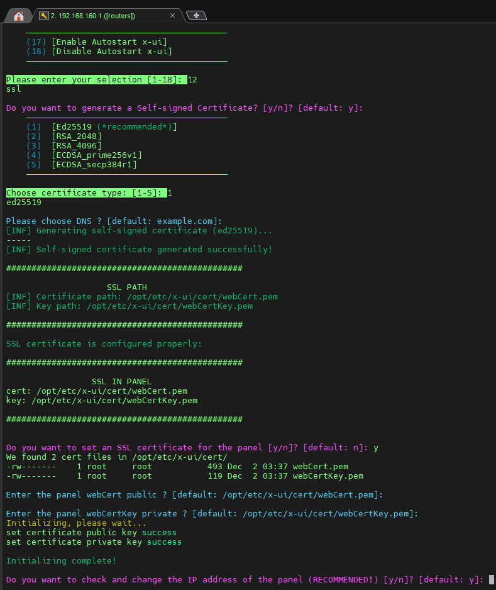Click the 'Initializing complete!' message
The height and width of the screenshot is (590, 496).
[x=61, y=560]
